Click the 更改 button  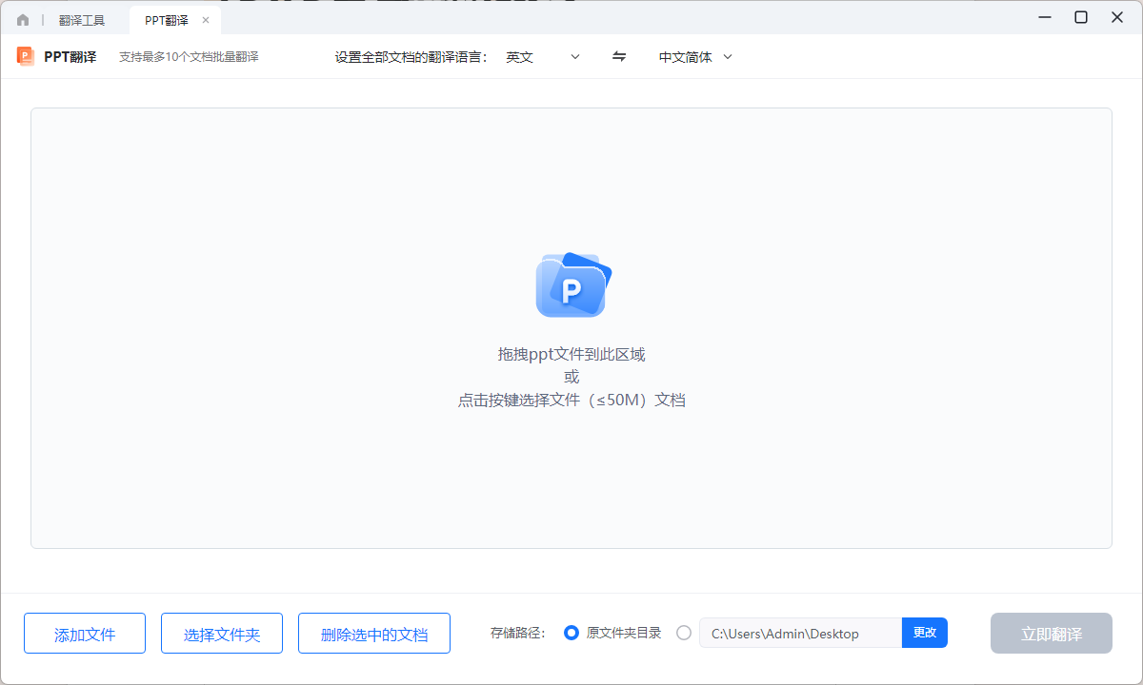[x=925, y=633]
